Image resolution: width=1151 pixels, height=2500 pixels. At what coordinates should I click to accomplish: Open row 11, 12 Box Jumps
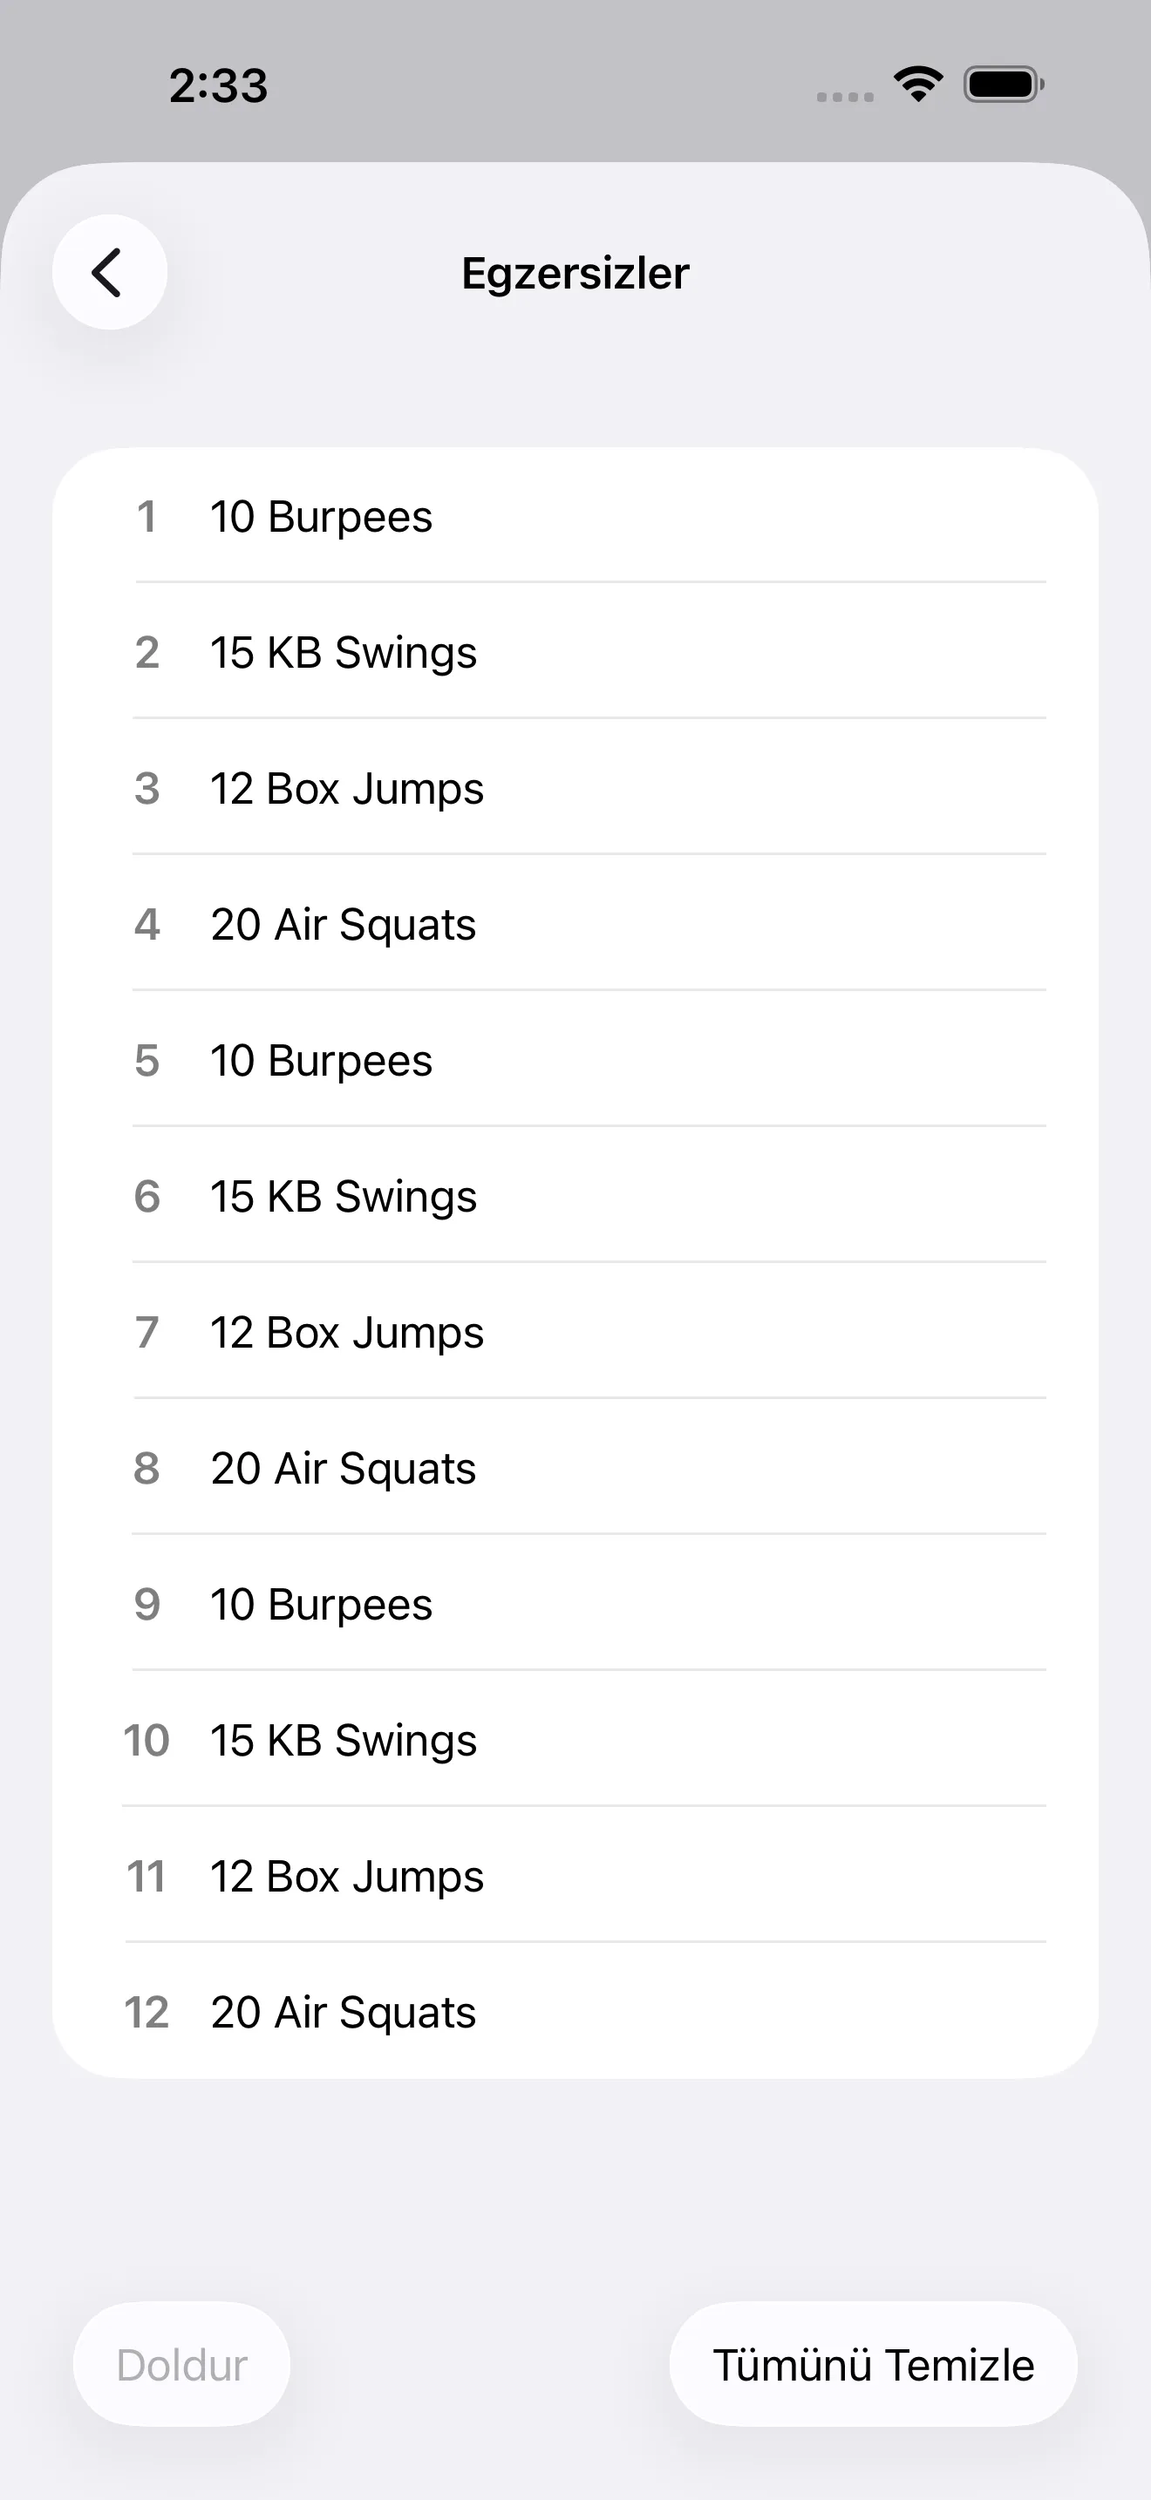[575, 1875]
